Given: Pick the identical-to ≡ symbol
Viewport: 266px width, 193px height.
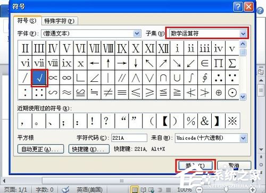Looking at the screenshot, I should [122, 93].
